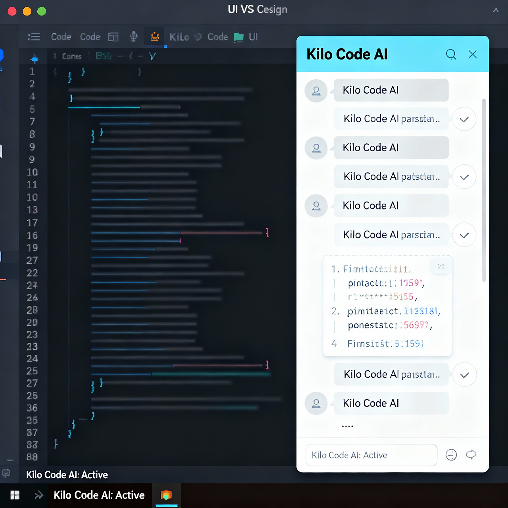This screenshot has width=508, height=508.
Task: Click the emoji smiley icon beside the input field
Action: [x=451, y=455]
